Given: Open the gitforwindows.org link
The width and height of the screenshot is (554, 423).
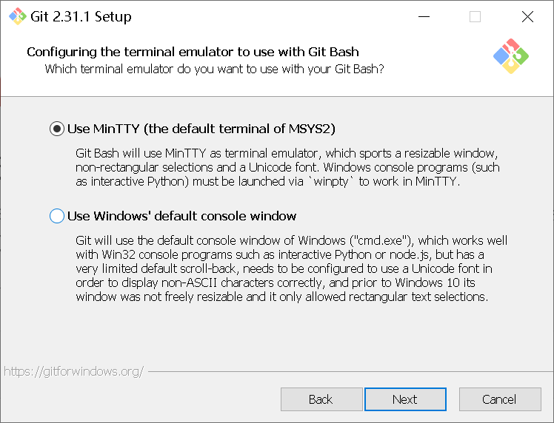Looking at the screenshot, I should point(73,371).
